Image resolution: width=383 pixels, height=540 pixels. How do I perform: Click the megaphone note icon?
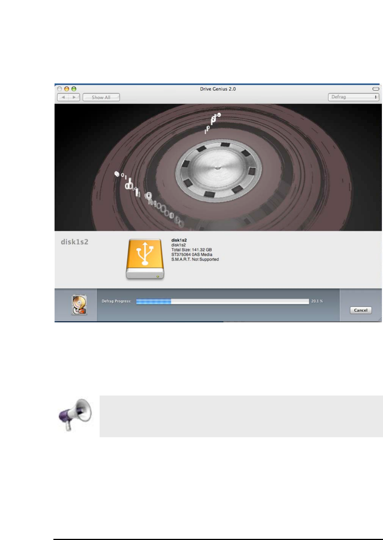pyautogui.click(x=75, y=414)
